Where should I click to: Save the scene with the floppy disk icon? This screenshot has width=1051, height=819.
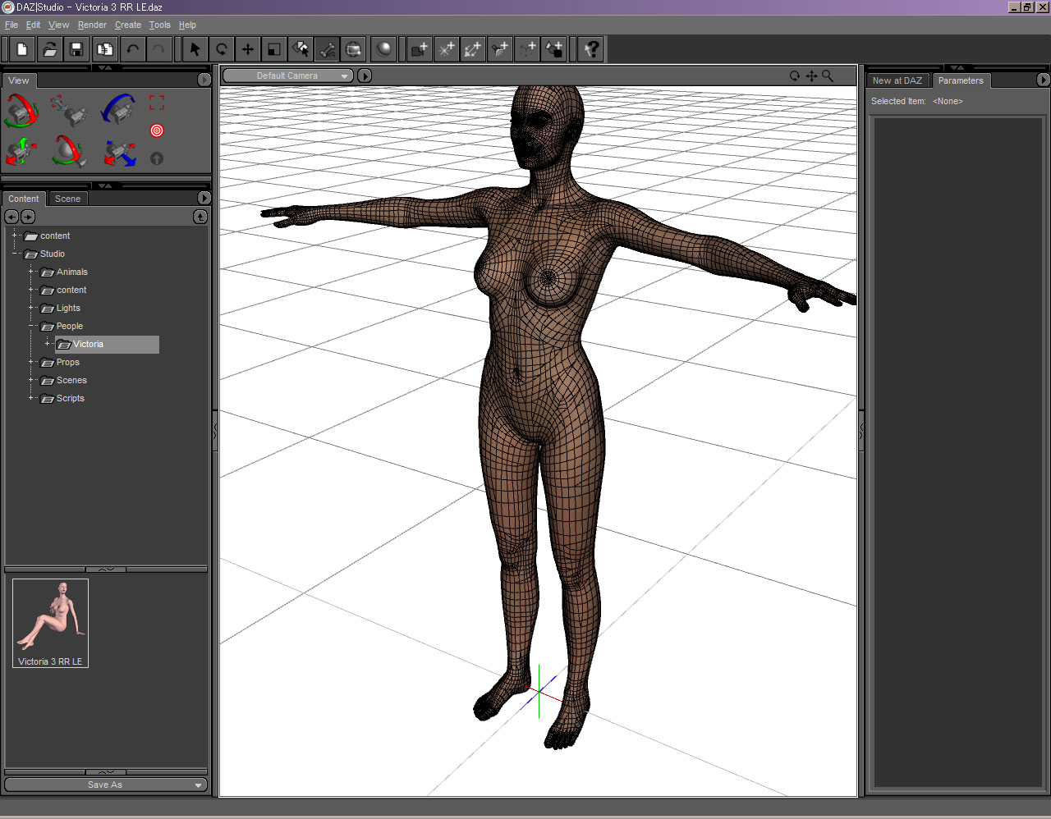[76, 49]
